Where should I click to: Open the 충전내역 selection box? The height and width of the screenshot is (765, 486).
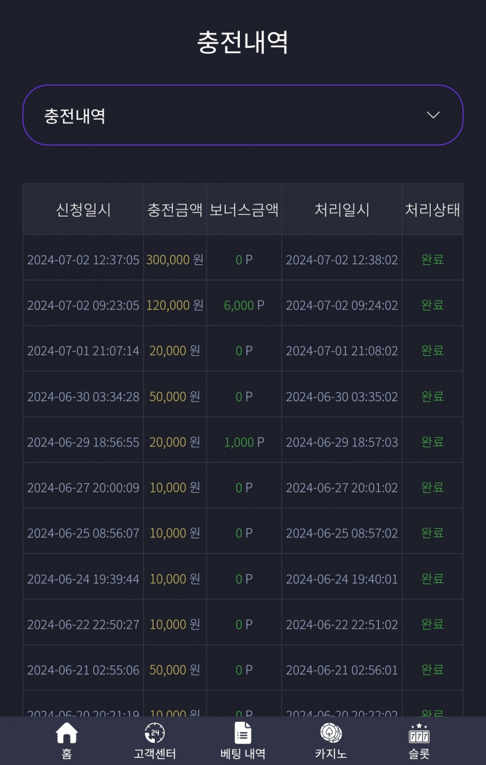point(243,115)
